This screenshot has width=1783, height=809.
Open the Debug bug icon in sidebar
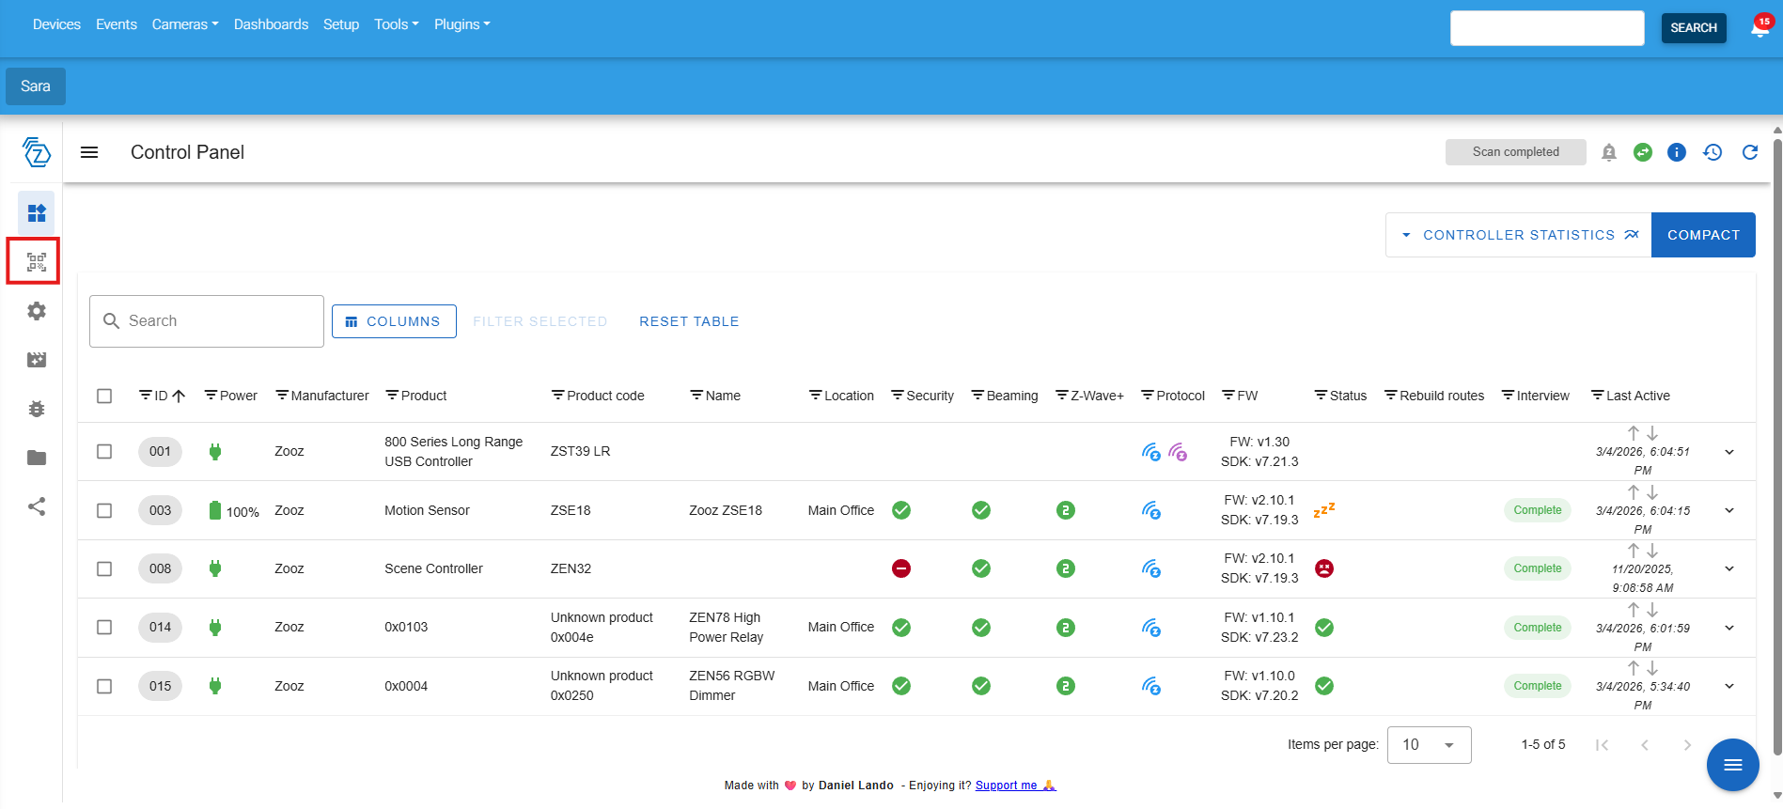tap(36, 409)
